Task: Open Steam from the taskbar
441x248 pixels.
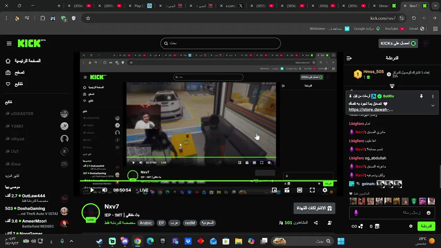Action: tap(100, 241)
